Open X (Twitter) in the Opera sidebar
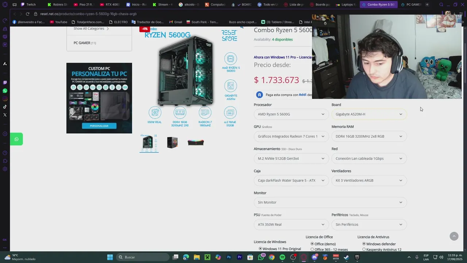The height and width of the screenshot is (263, 467). [x=5, y=115]
